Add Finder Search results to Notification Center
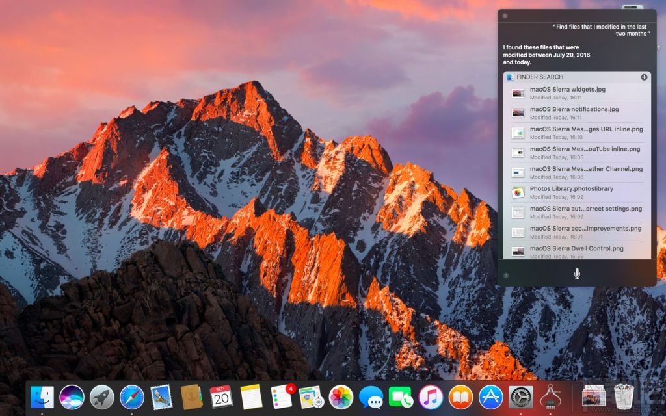Viewport: 666px width, 416px height. pos(645,77)
